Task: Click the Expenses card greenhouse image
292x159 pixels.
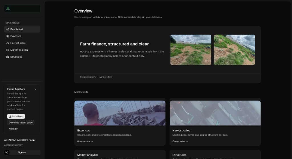Action: tap(120, 113)
